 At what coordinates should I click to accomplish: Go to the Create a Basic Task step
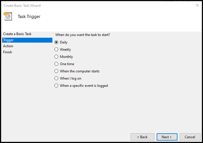pyautogui.click(x=17, y=34)
